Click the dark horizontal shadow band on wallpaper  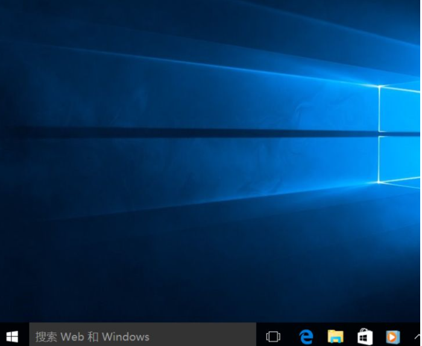point(181,132)
